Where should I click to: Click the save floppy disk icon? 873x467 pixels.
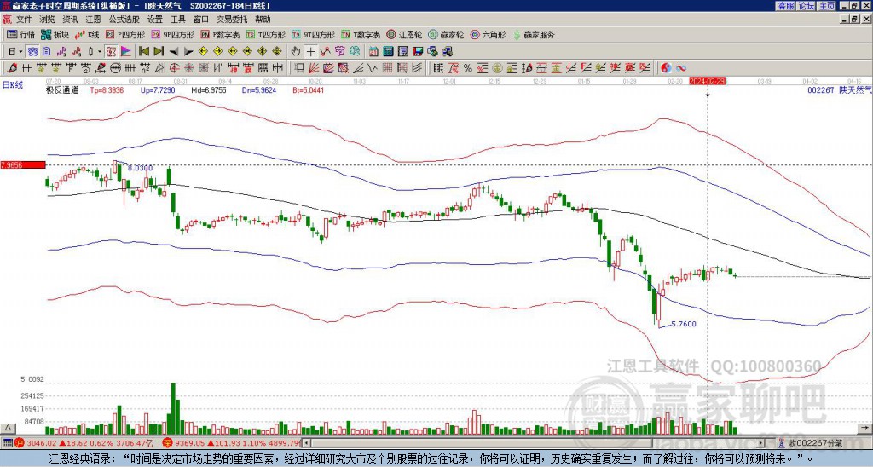pos(418,52)
